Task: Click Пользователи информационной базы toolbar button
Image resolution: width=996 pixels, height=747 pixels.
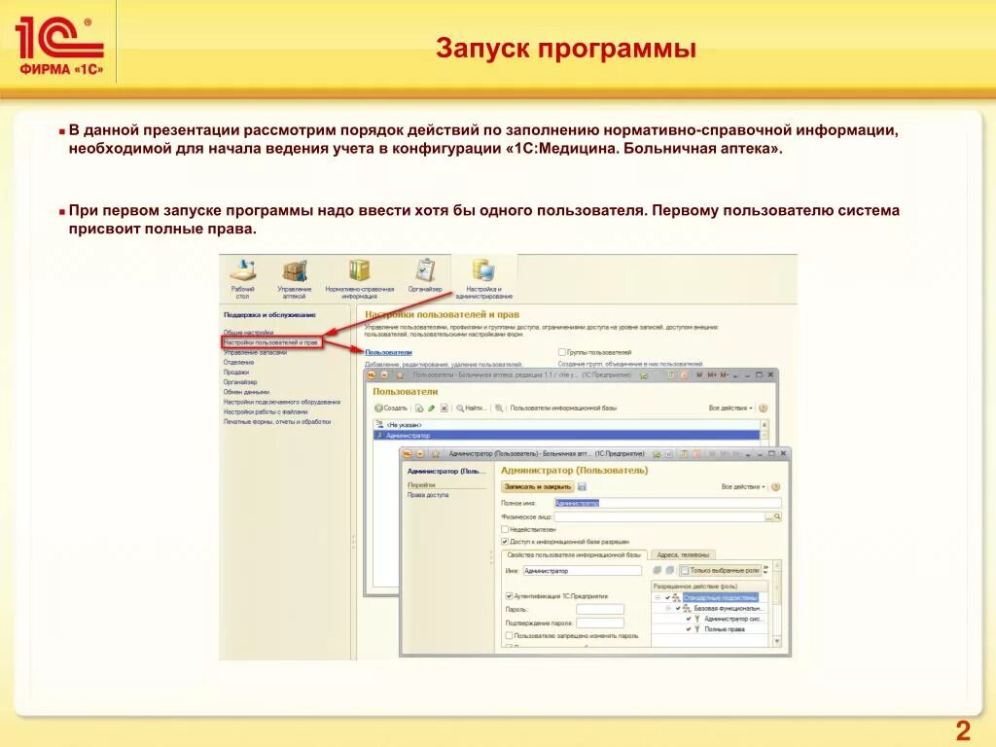Action: pos(563,408)
